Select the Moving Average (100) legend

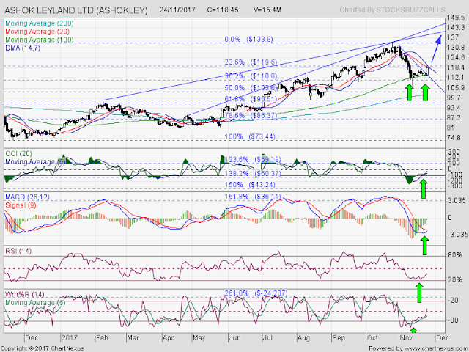[40, 40]
